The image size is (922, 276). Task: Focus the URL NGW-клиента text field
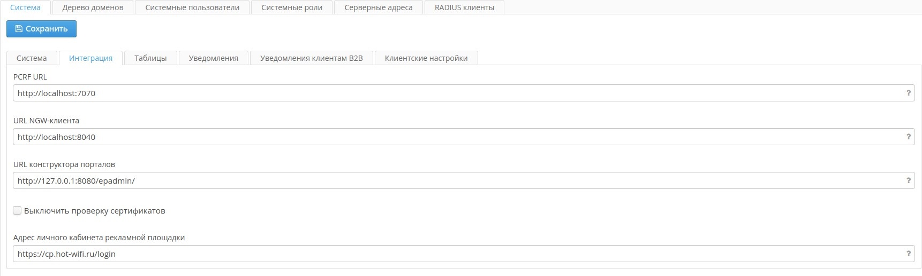point(455,137)
